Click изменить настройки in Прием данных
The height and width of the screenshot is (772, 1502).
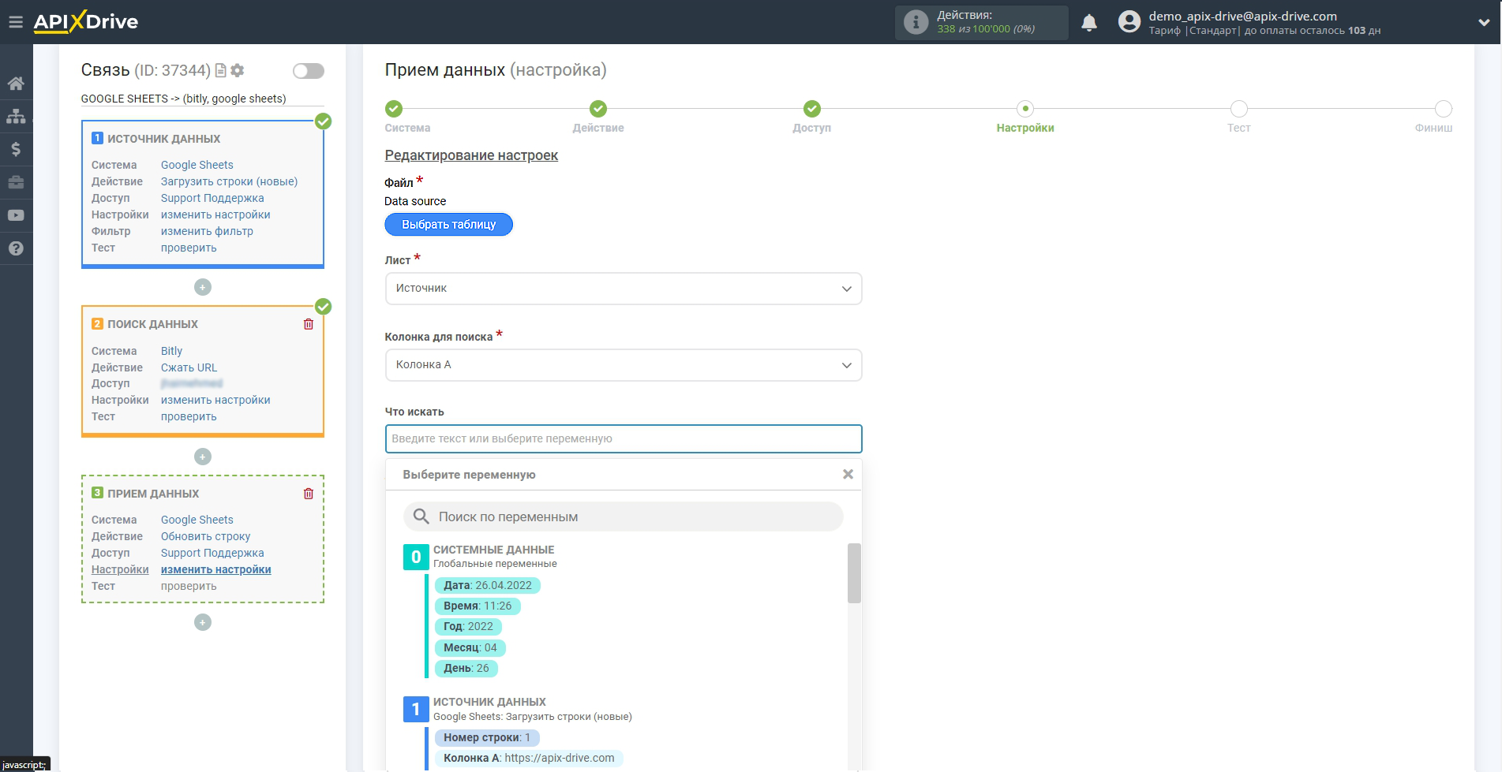(x=216, y=569)
